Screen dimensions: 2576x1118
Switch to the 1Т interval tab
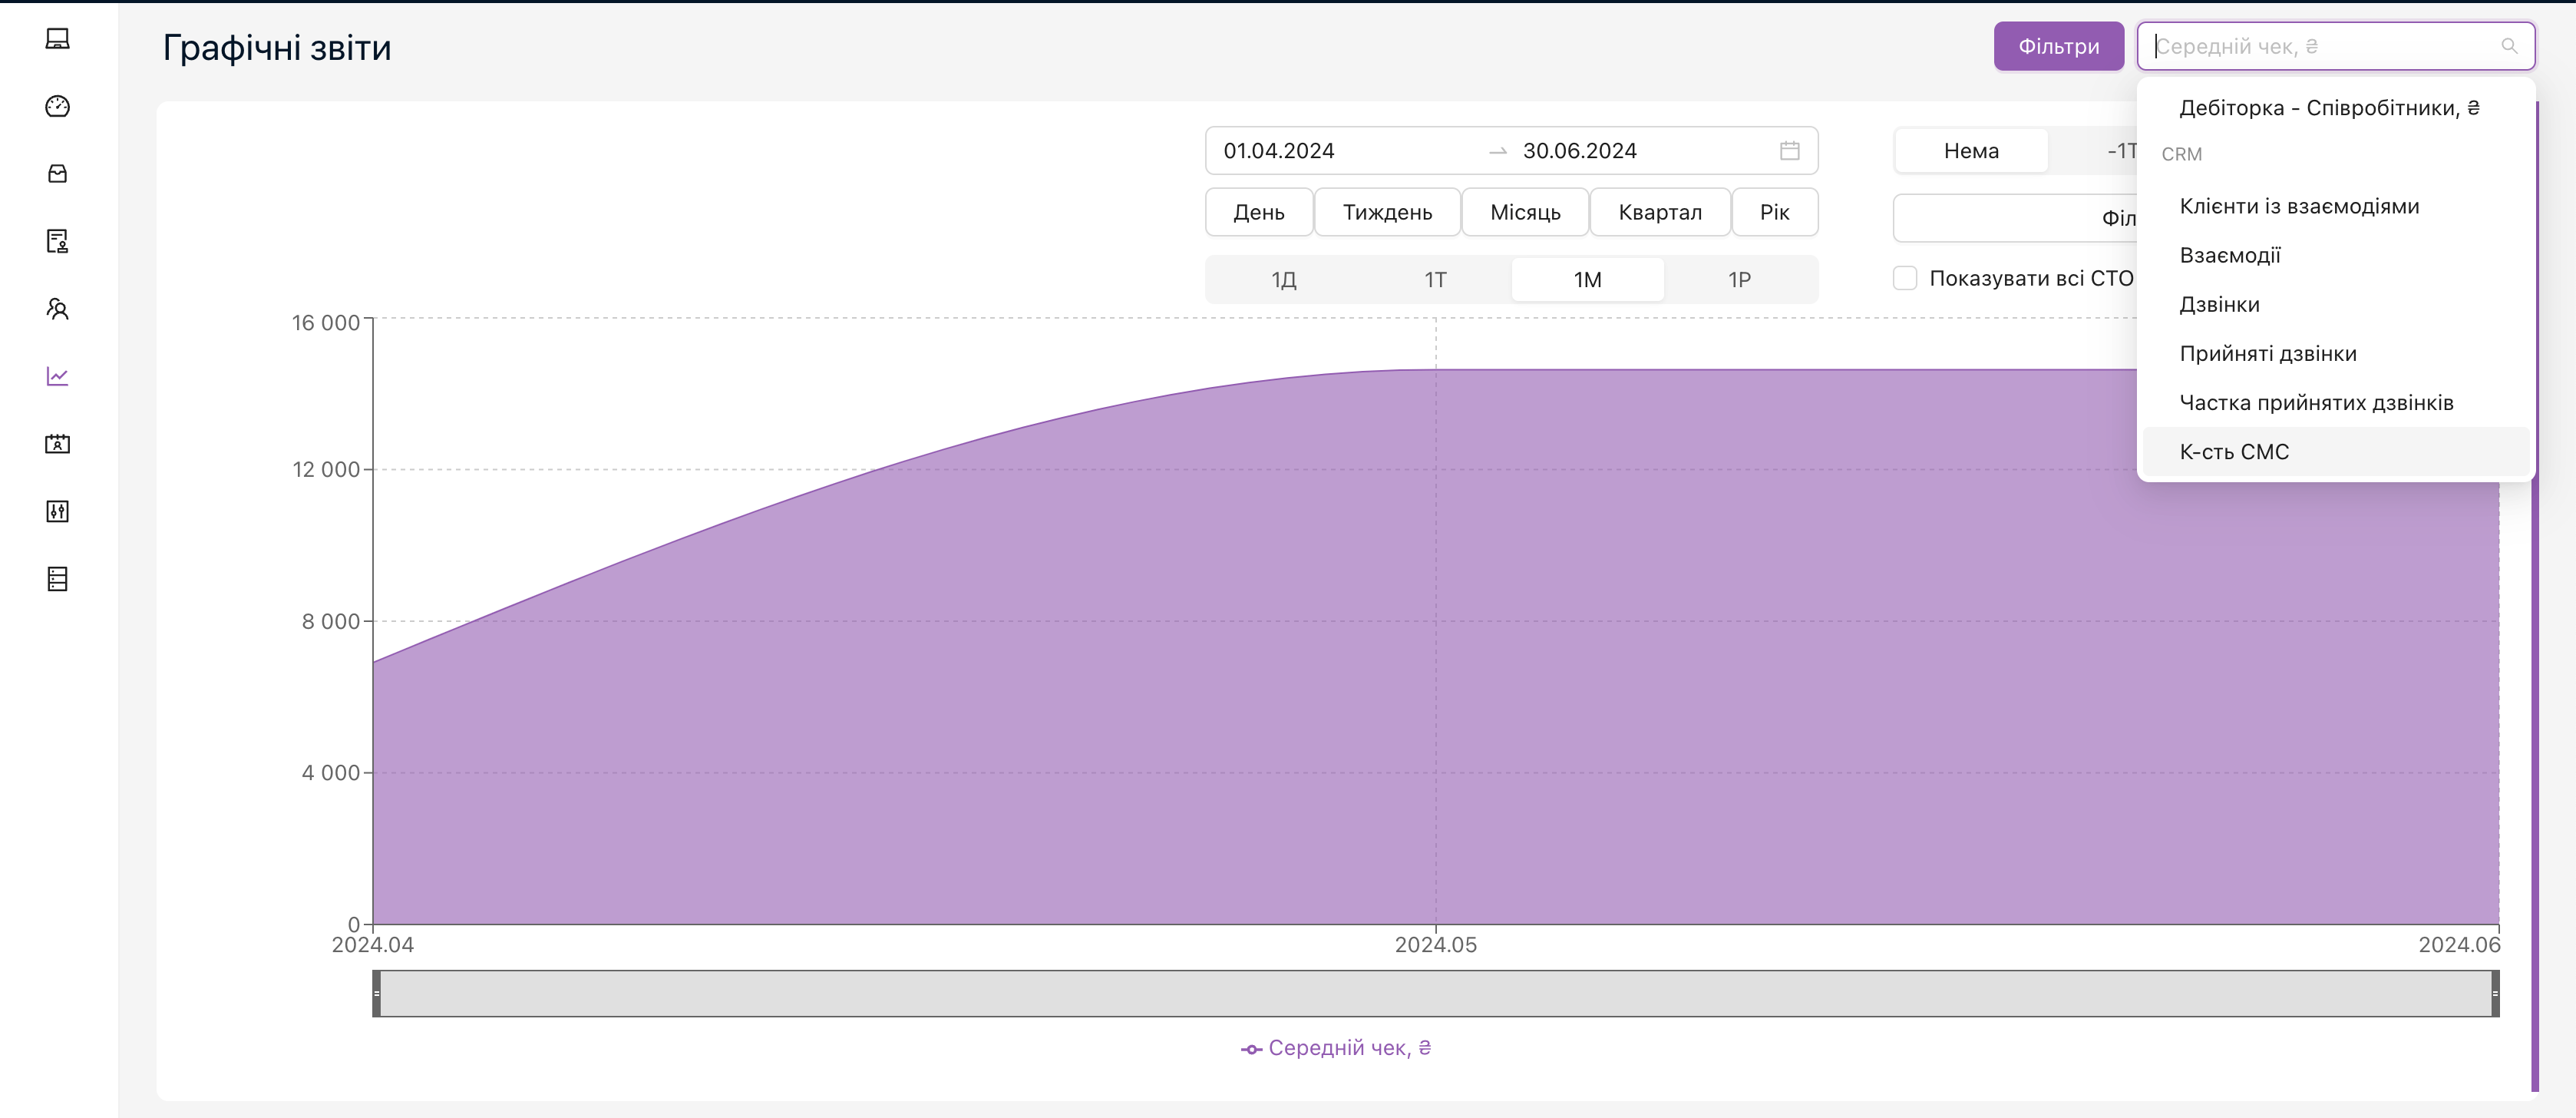1435,280
